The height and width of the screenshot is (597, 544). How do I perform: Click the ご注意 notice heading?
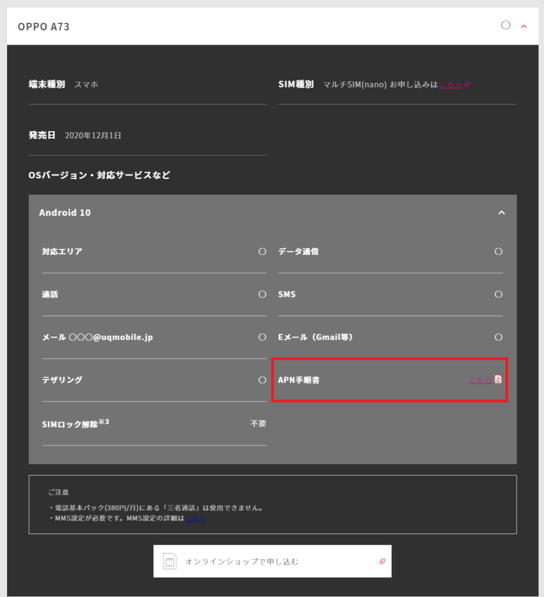[58, 492]
